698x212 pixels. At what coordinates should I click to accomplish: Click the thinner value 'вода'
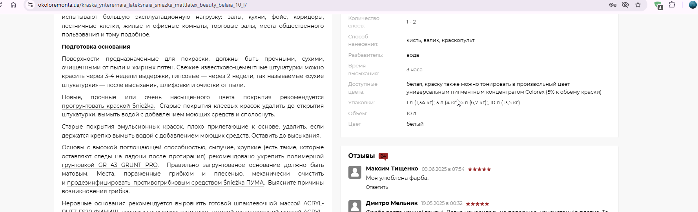[413, 55]
